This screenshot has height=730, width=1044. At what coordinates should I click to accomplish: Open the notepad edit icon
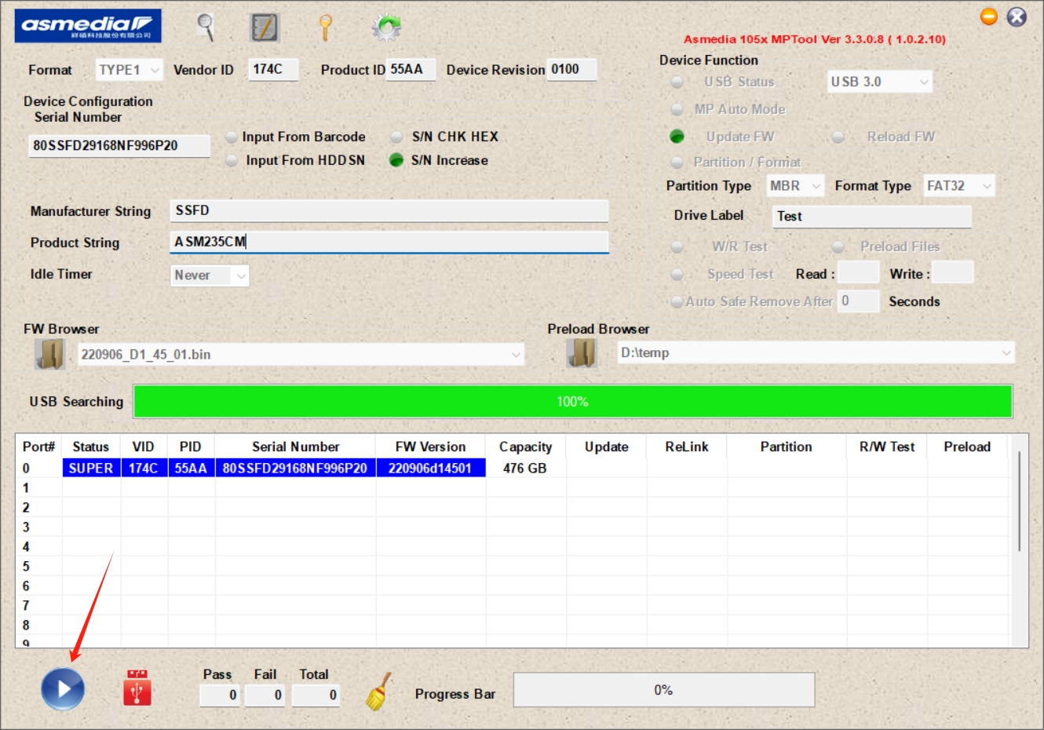pos(265,27)
